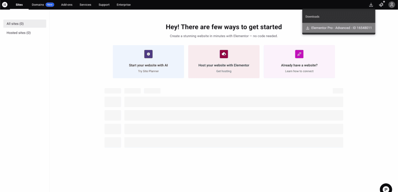
Task: Open the Add-ons menu
Action: (67, 5)
